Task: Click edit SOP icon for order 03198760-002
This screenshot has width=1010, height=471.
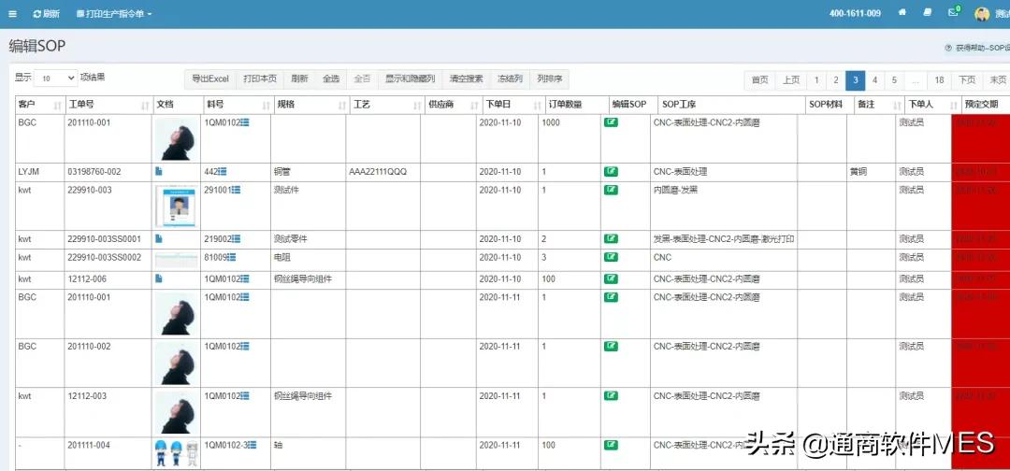Action: (x=611, y=172)
